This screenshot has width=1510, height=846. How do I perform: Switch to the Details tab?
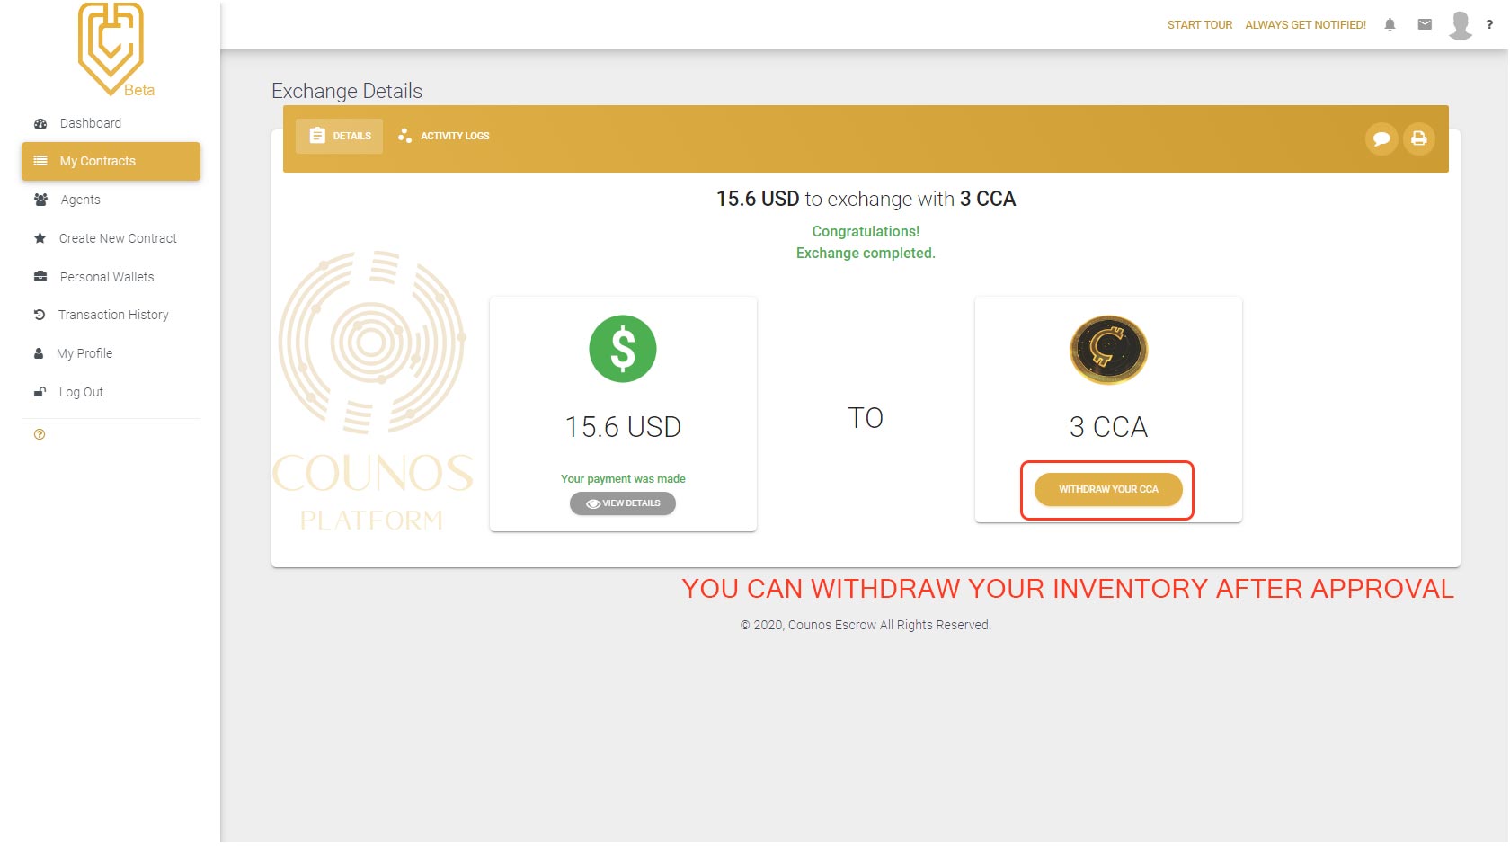(x=340, y=136)
